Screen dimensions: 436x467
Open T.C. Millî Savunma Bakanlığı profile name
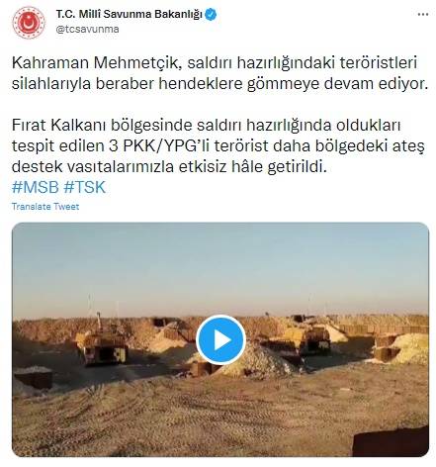(x=129, y=14)
